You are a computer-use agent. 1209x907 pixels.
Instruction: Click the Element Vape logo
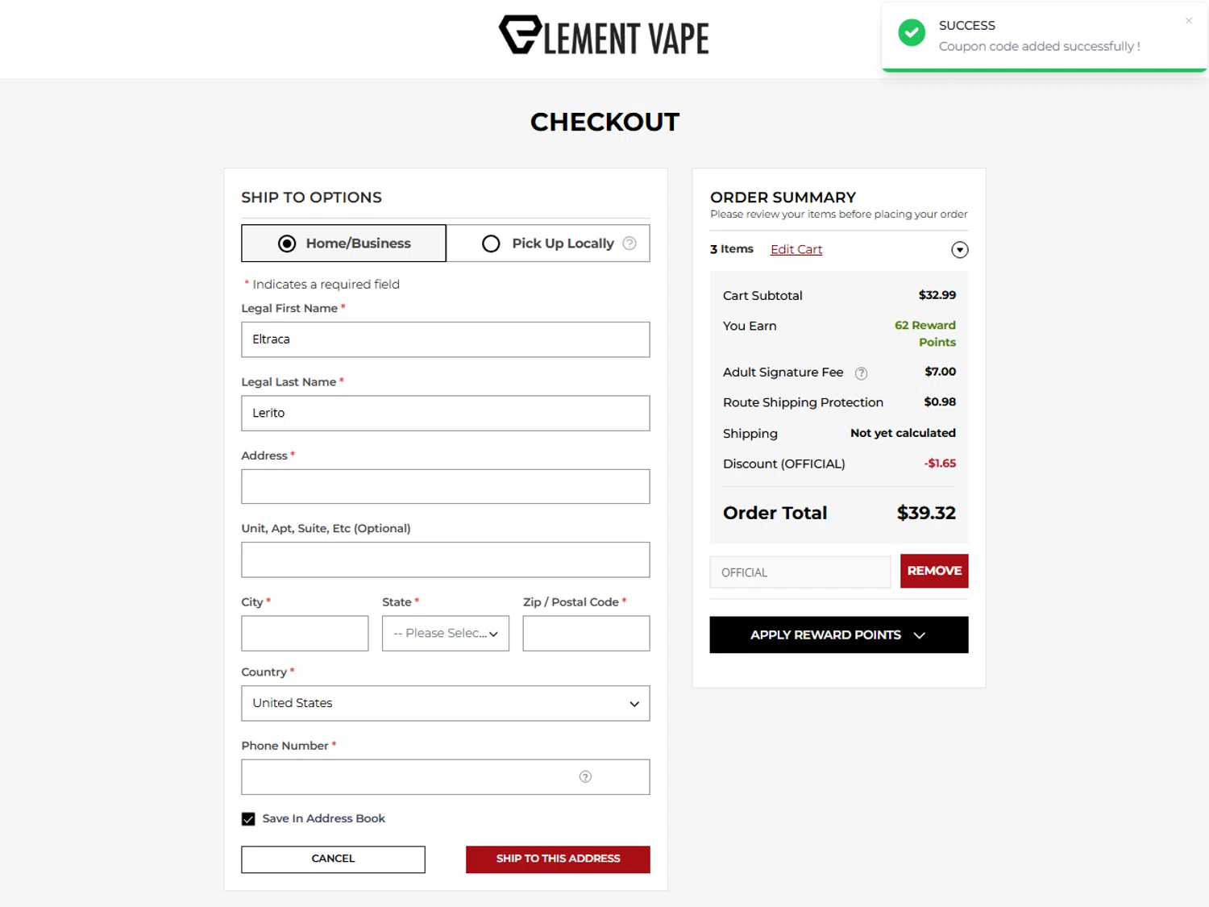(x=604, y=36)
